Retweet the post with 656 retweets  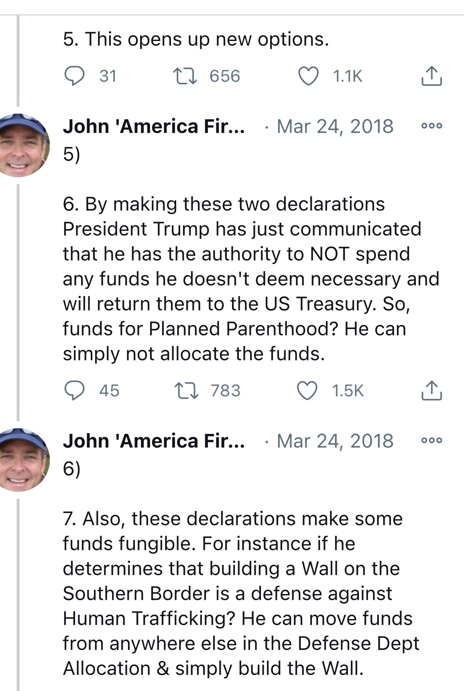[x=185, y=76]
